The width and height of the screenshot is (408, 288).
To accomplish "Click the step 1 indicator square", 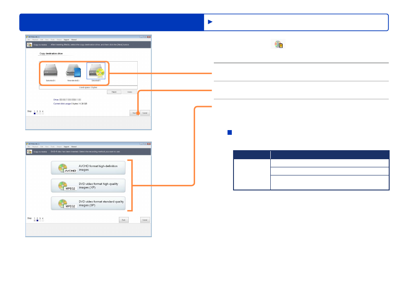I will click(x=35, y=113).
